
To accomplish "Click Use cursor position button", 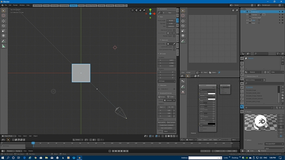I will [x=166, y=128].
